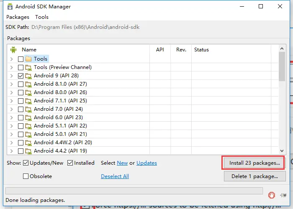Viewport: 293px width, 209px height.
Task: Click the Tools (Preview Channel) package icon
Action: (x=28, y=67)
